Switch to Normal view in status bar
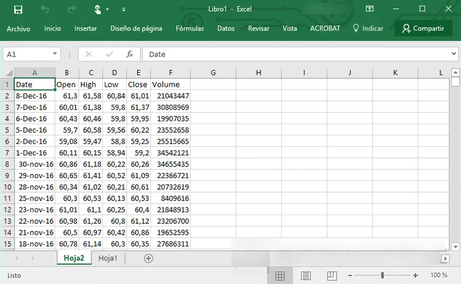This screenshot has height=284, width=461. click(x=280, y=275)
